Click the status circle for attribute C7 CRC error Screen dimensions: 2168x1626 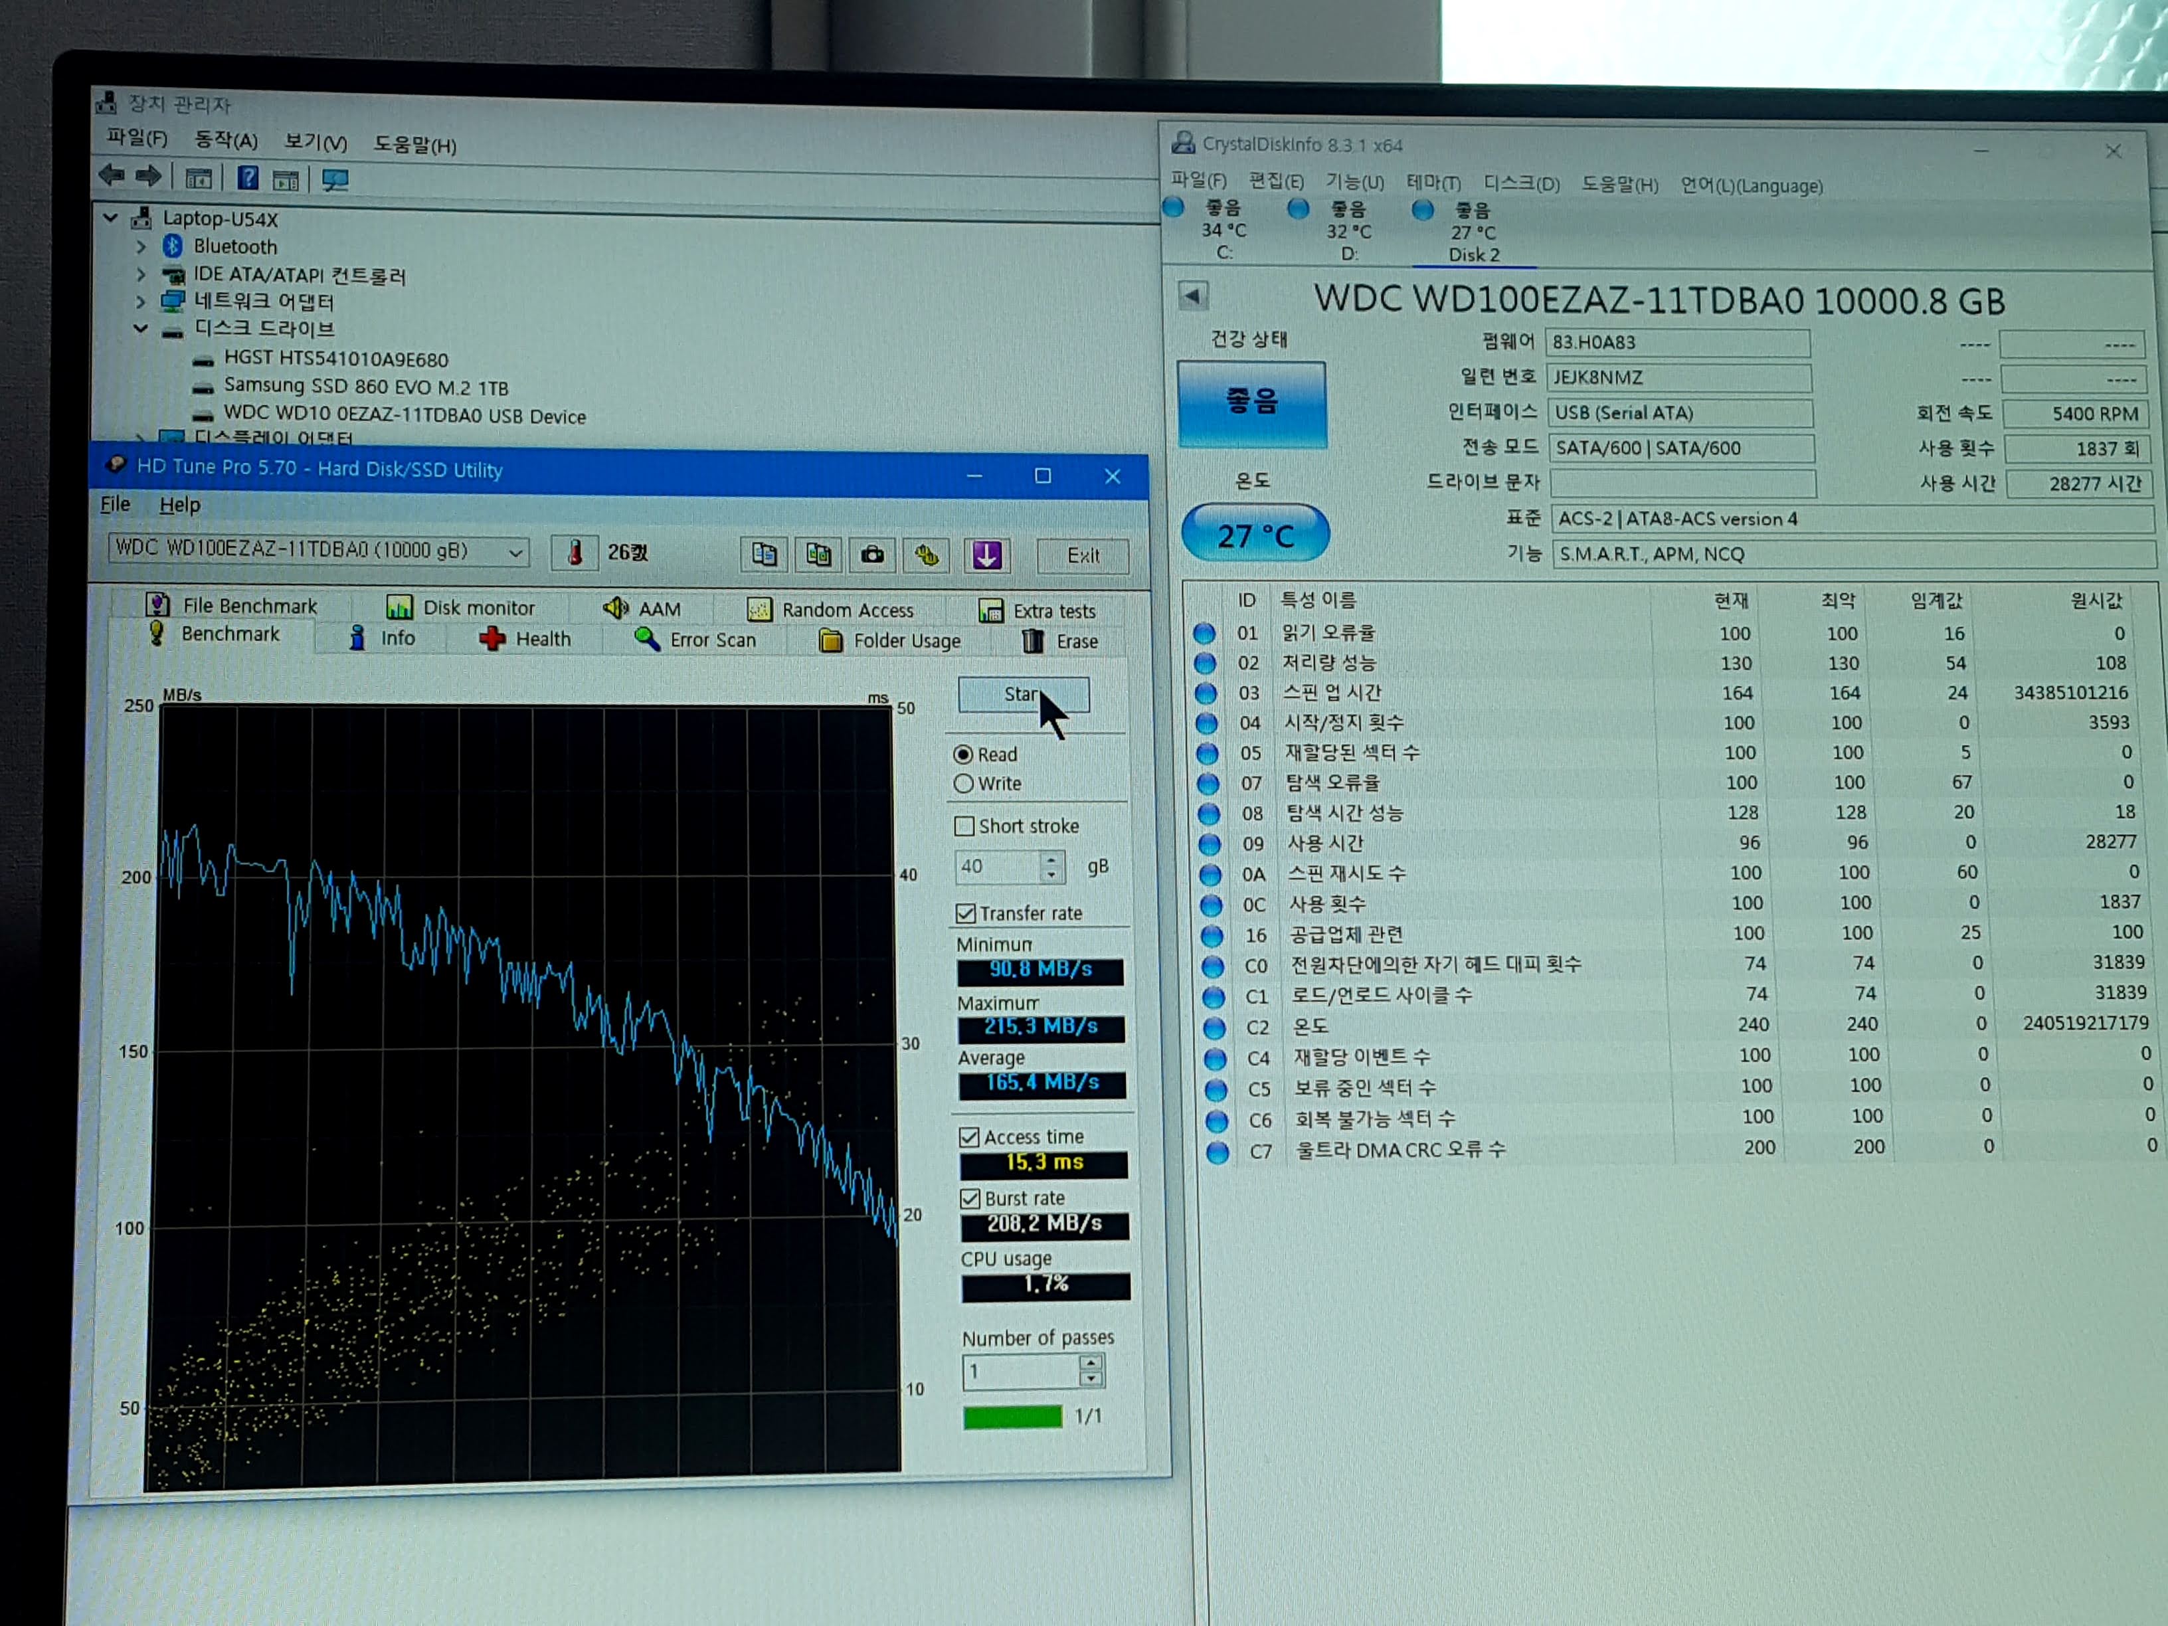click(1218, 1152)
